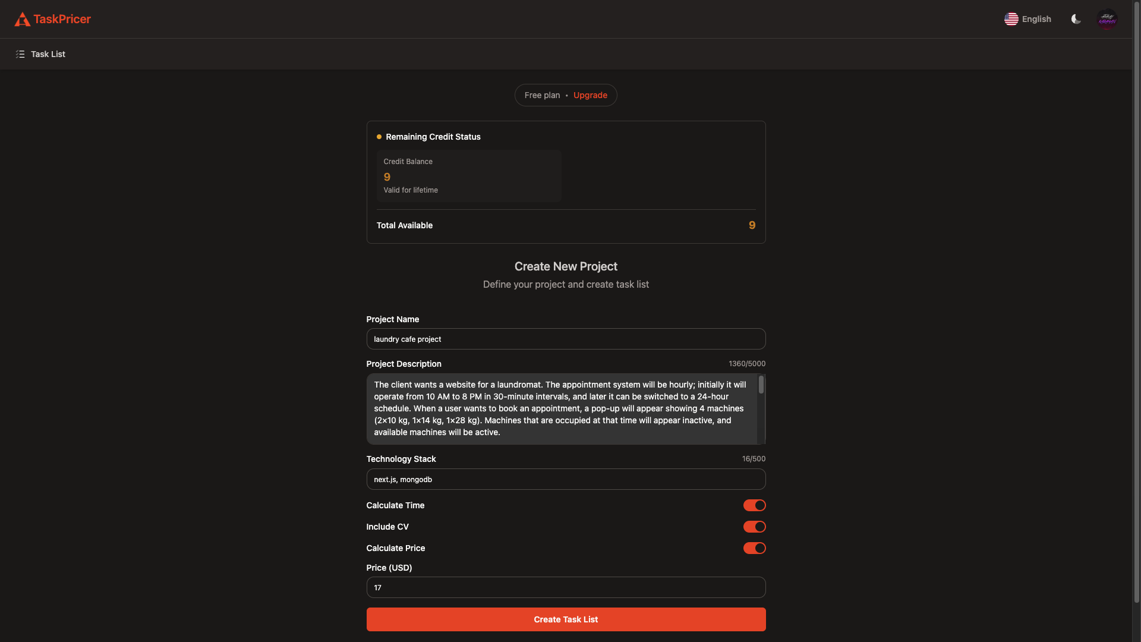Viewport: 1141px width, 642px height.
Task: Open the profile avatar menu
Action: click(1107, 19)
